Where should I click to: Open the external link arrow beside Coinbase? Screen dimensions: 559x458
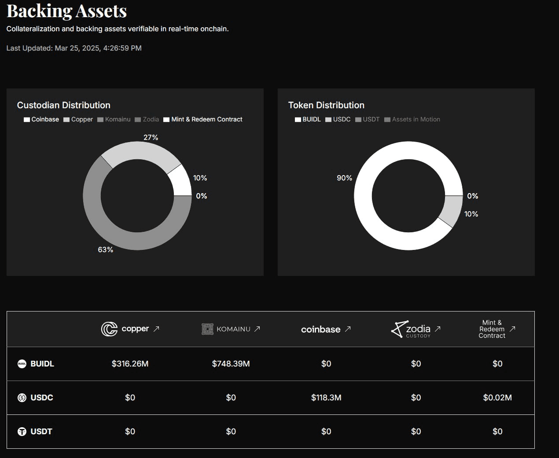coord(348,329)
